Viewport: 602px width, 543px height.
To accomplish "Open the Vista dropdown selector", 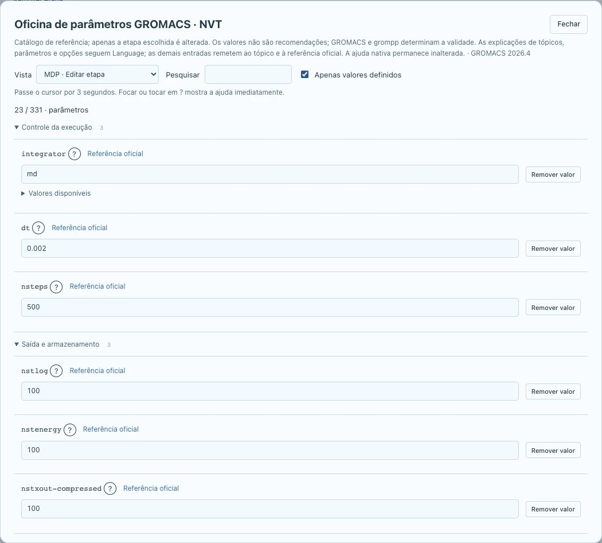I will [97, 75].
